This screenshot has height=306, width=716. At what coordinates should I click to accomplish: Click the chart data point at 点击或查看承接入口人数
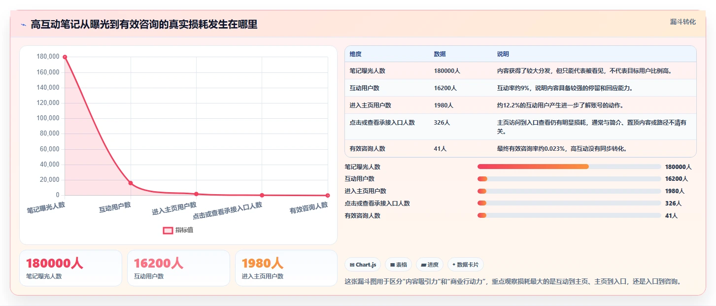click(x=262, y=195)
